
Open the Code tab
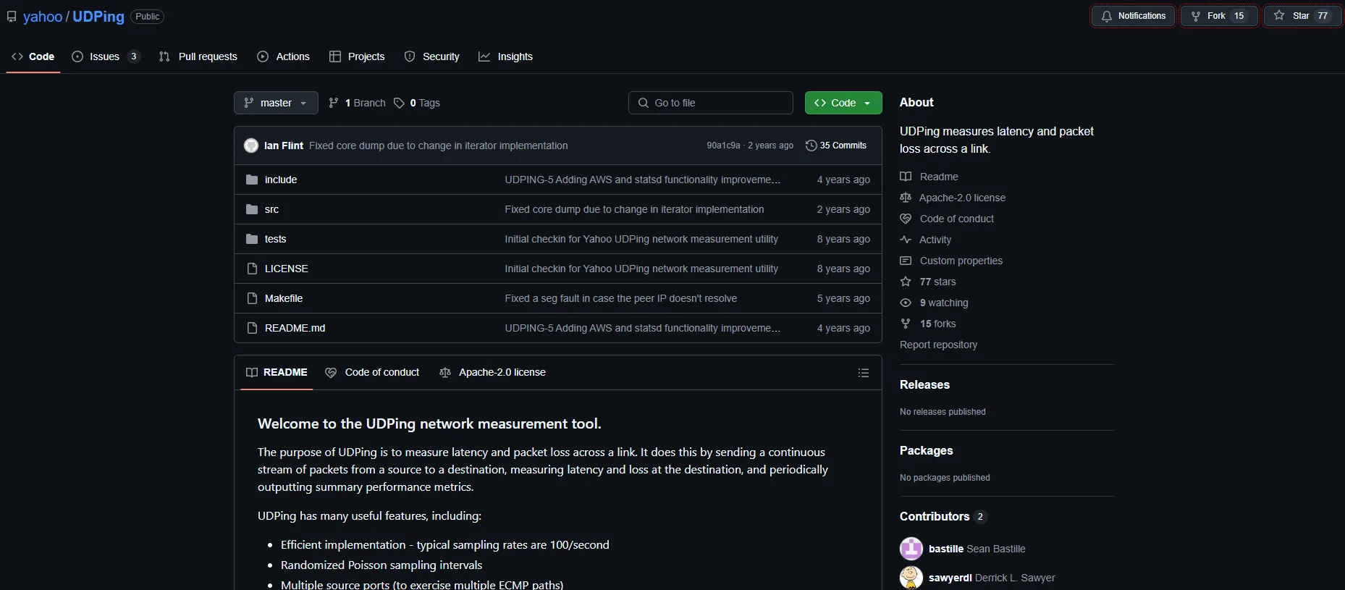pyautogui.click(x=33, y=56)
